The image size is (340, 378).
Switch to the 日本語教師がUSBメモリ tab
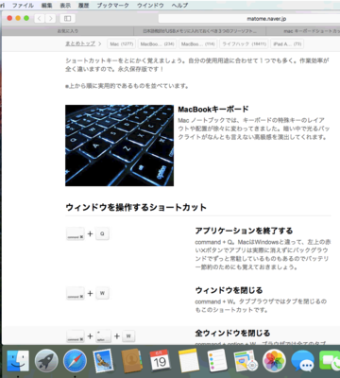199,31
